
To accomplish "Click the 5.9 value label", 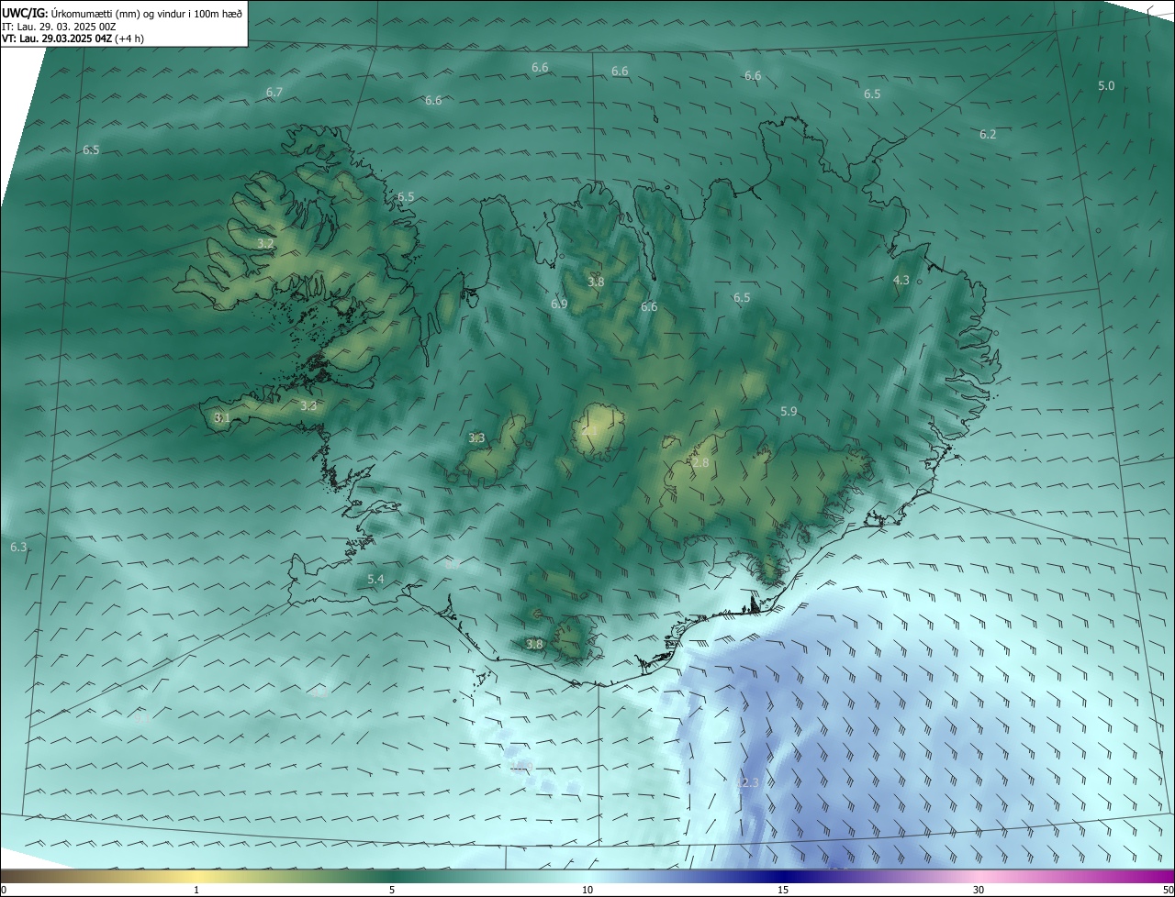I will tap(789, 411).
